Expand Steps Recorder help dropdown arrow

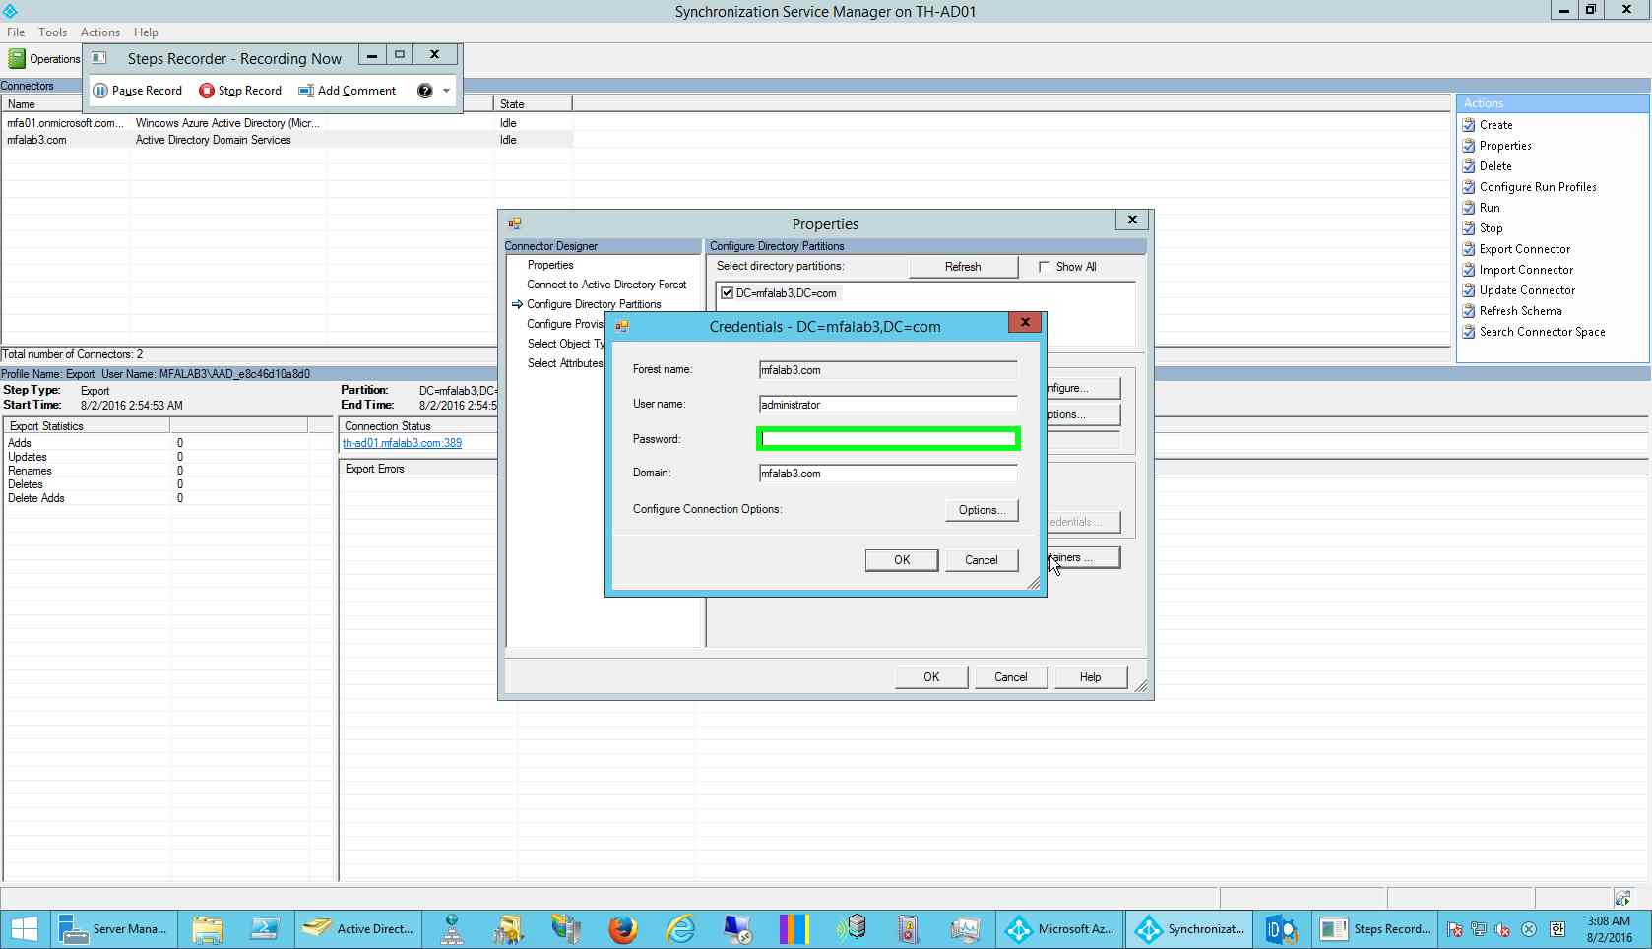[x=447, y=91]
